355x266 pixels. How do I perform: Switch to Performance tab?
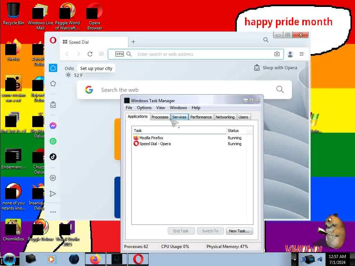coord(201,117)
